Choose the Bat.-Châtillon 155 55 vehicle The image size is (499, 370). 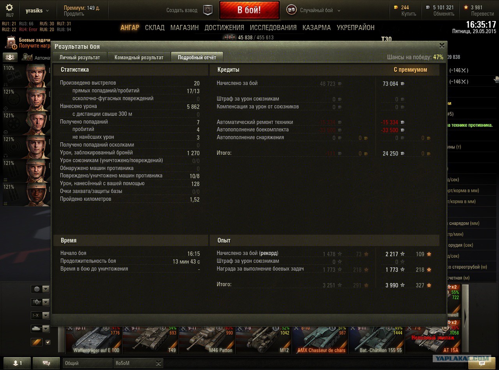click(376, 339)
